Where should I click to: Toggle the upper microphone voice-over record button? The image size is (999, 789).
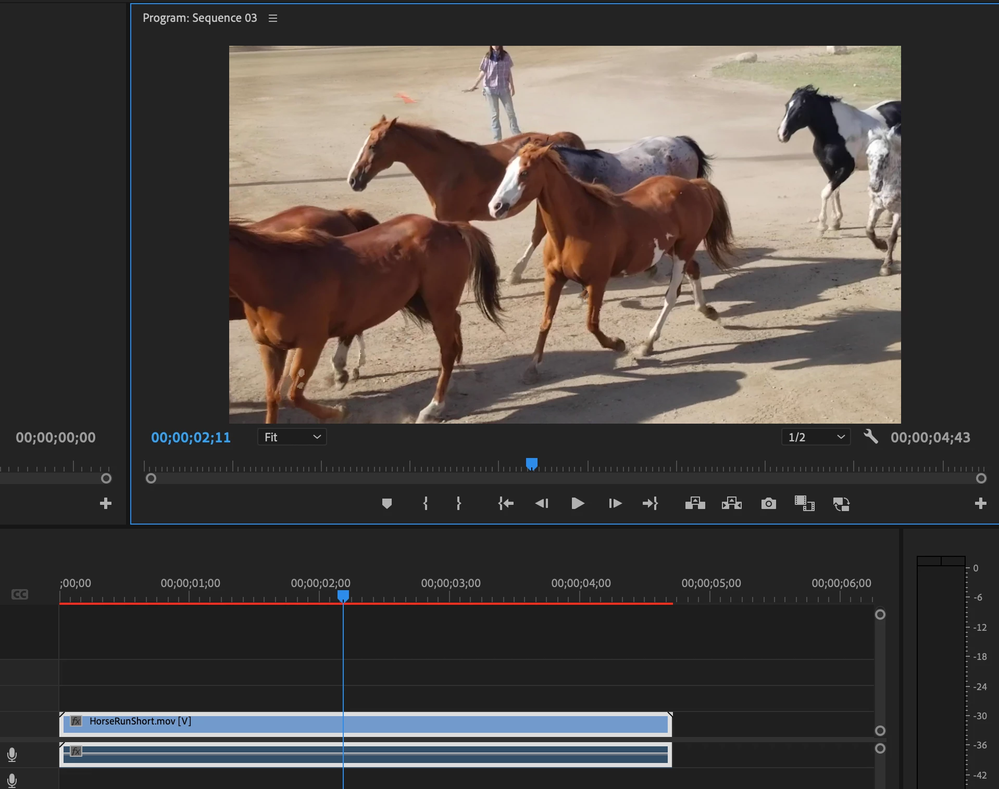click(x=12, y=754)
